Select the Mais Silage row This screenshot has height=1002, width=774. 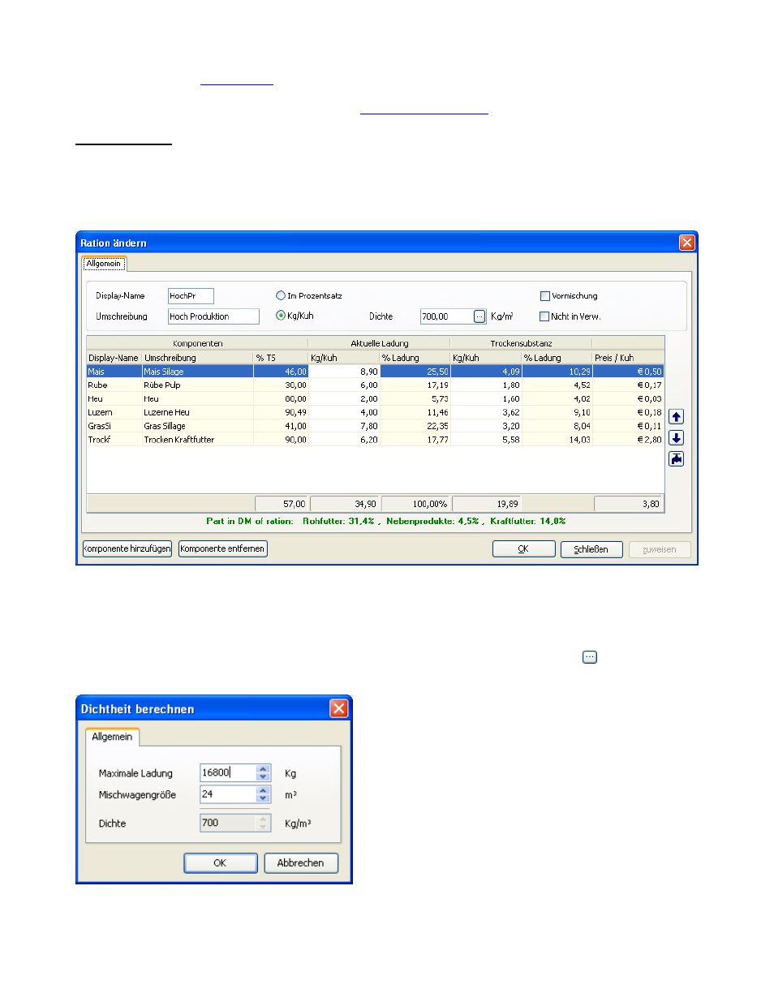tap(375, 372)
